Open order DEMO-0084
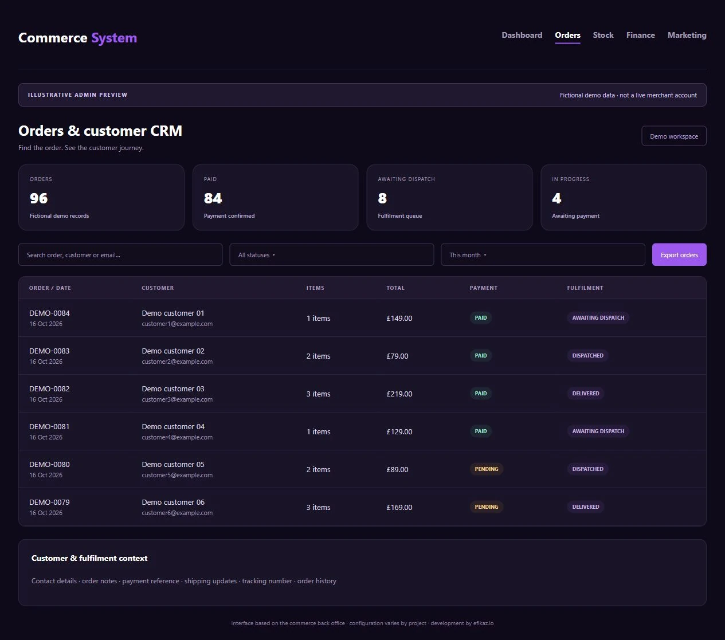 pyautogui.click(x=49, y=313)
